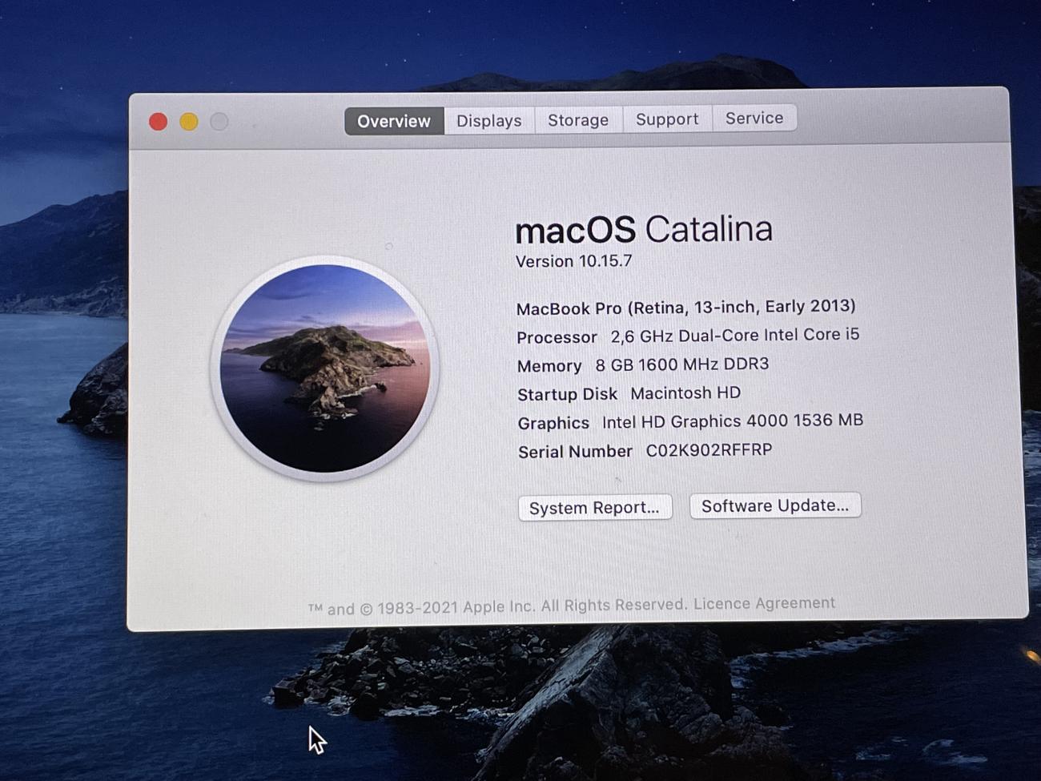The width and height of the screenshot is (1041, 781).
Task: Click the Macintosh HD startup disk value
Action: pyautogui.click(x=685, y=393)
